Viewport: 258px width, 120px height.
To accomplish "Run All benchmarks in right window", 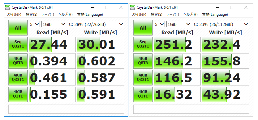I will [143, 28].
